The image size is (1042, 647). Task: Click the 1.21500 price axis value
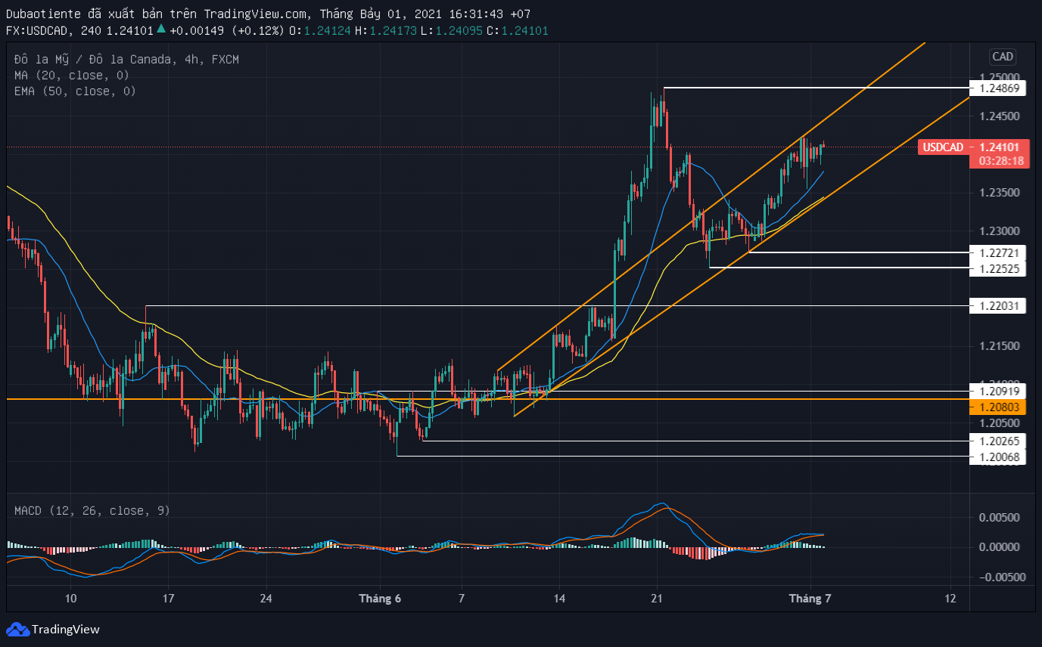coord(1000,346)
